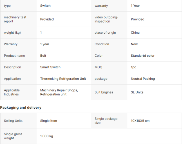Click the 'machinery test report' label
This screenshot has height=146, width=183.
click(15, 19)
